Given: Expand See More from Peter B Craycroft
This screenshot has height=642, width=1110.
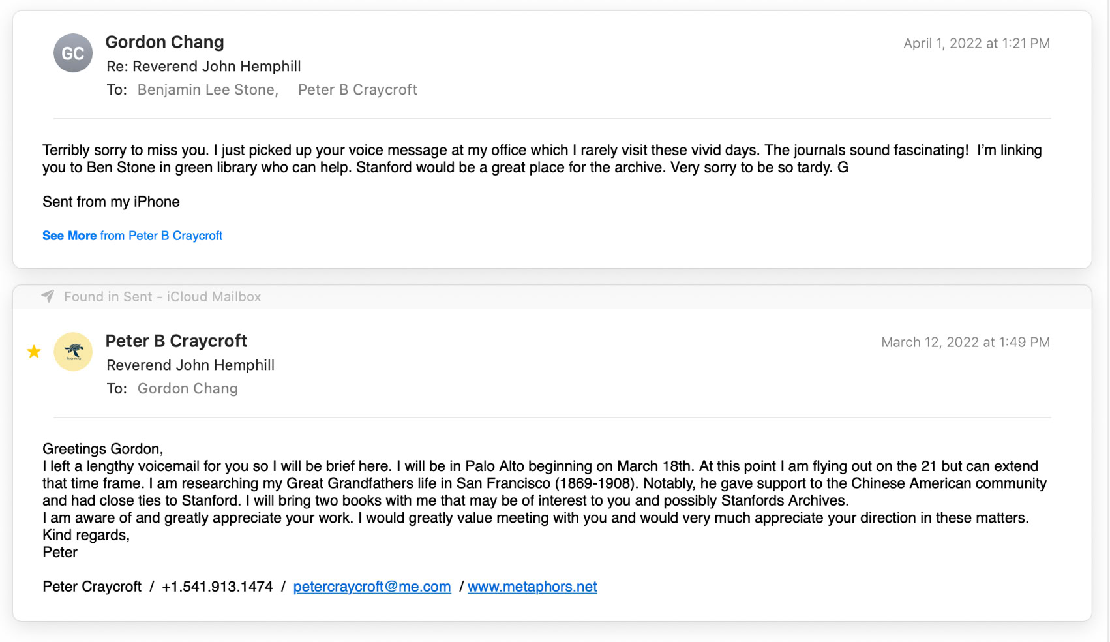Looking at the screenshot, I should pos(132,236).
